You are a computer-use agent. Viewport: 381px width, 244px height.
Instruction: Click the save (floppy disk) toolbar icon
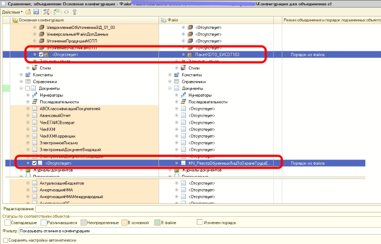36,12
